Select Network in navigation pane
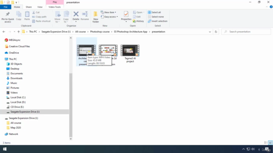 [13, 134]
